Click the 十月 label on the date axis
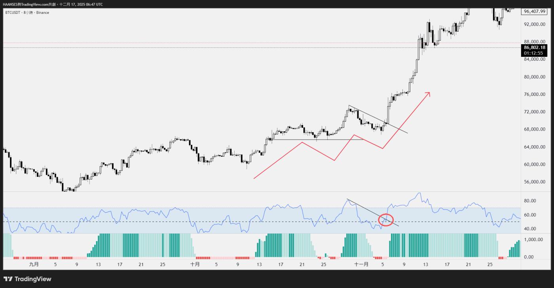This screenshot has width=554, height=288. coord(195,264)
